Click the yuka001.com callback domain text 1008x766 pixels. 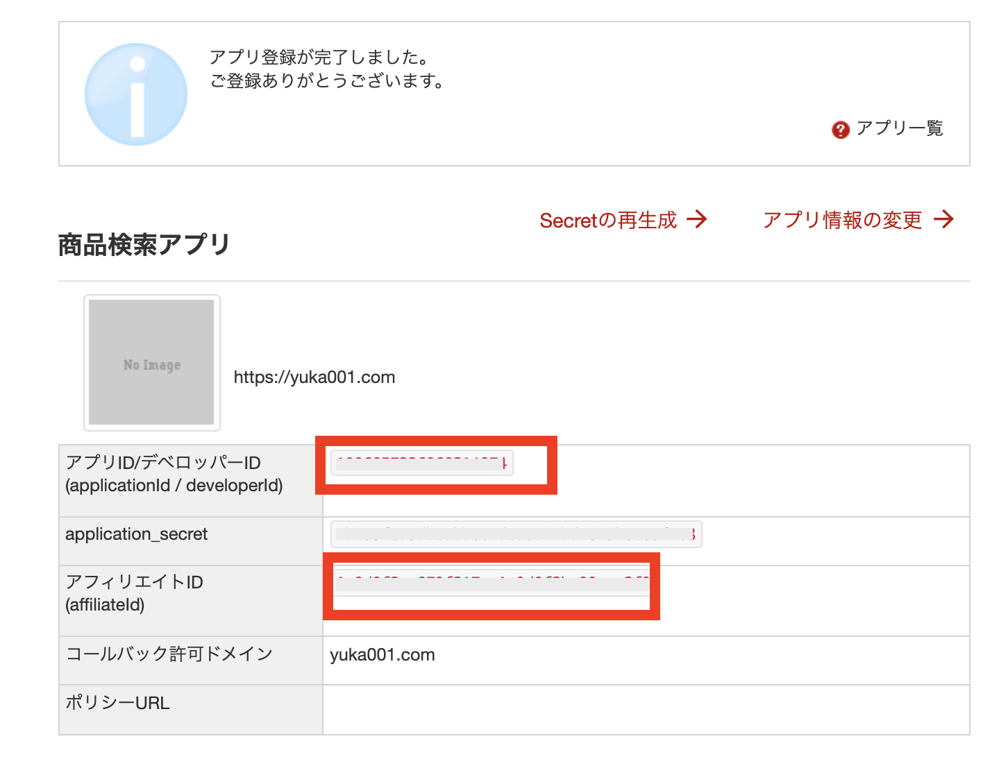381,654
